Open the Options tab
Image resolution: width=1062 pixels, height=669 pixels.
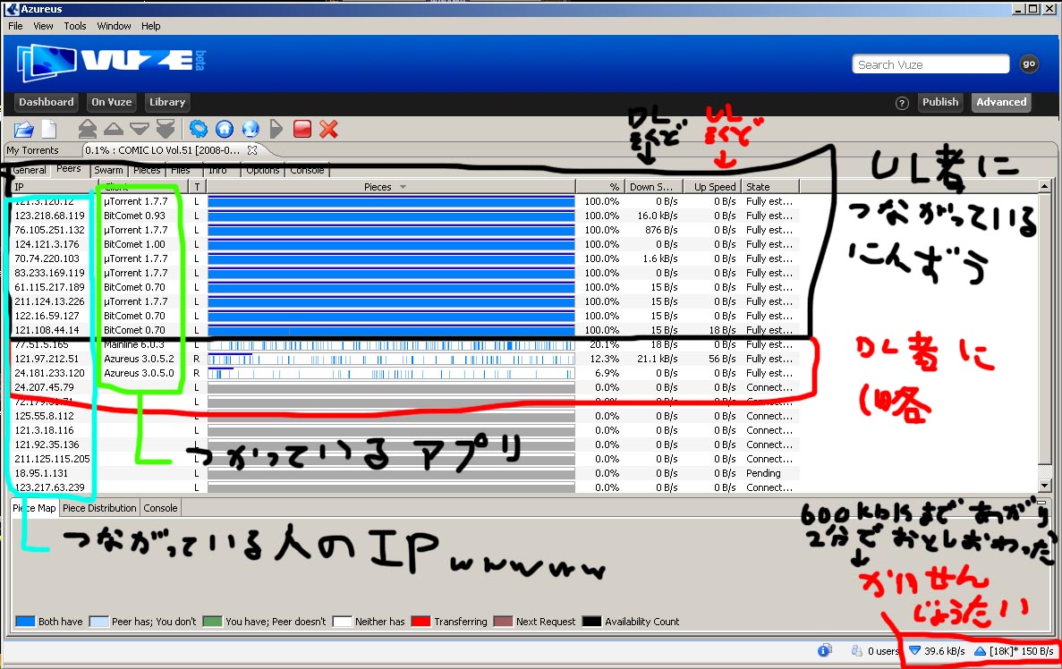coord(263,170)
